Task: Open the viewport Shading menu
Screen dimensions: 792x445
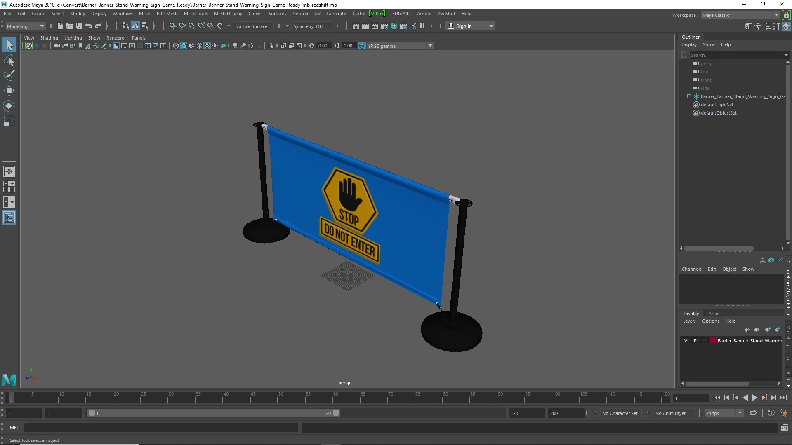Action: point(49,38)
